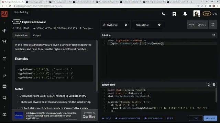Image resolution: width=220 pixels, height=123 pixels.
Task: Click the Sample Tests vertical scrollbar
Action: point(216,95)
